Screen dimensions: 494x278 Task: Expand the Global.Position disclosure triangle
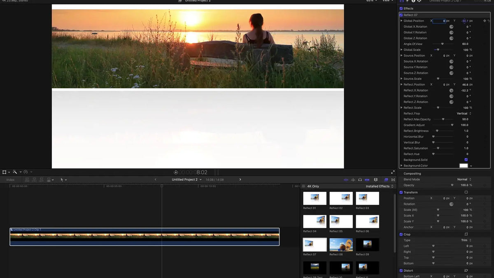(x=401, y=21)
